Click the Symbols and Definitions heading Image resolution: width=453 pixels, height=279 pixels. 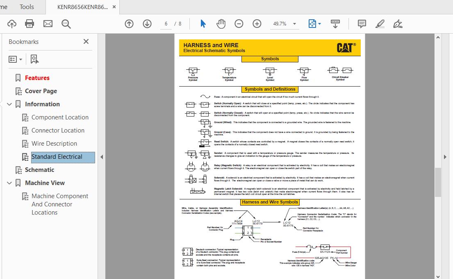coord(270,89)
